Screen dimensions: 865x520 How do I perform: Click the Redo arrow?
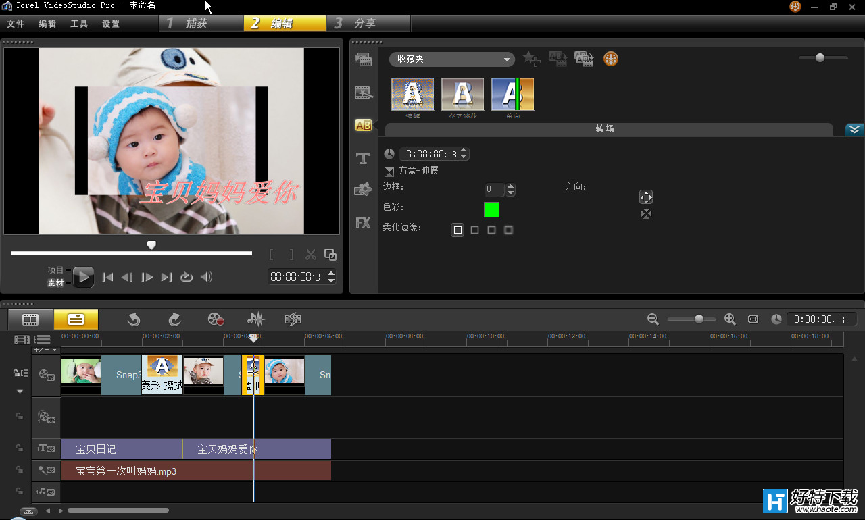click(x=174, y=319)
